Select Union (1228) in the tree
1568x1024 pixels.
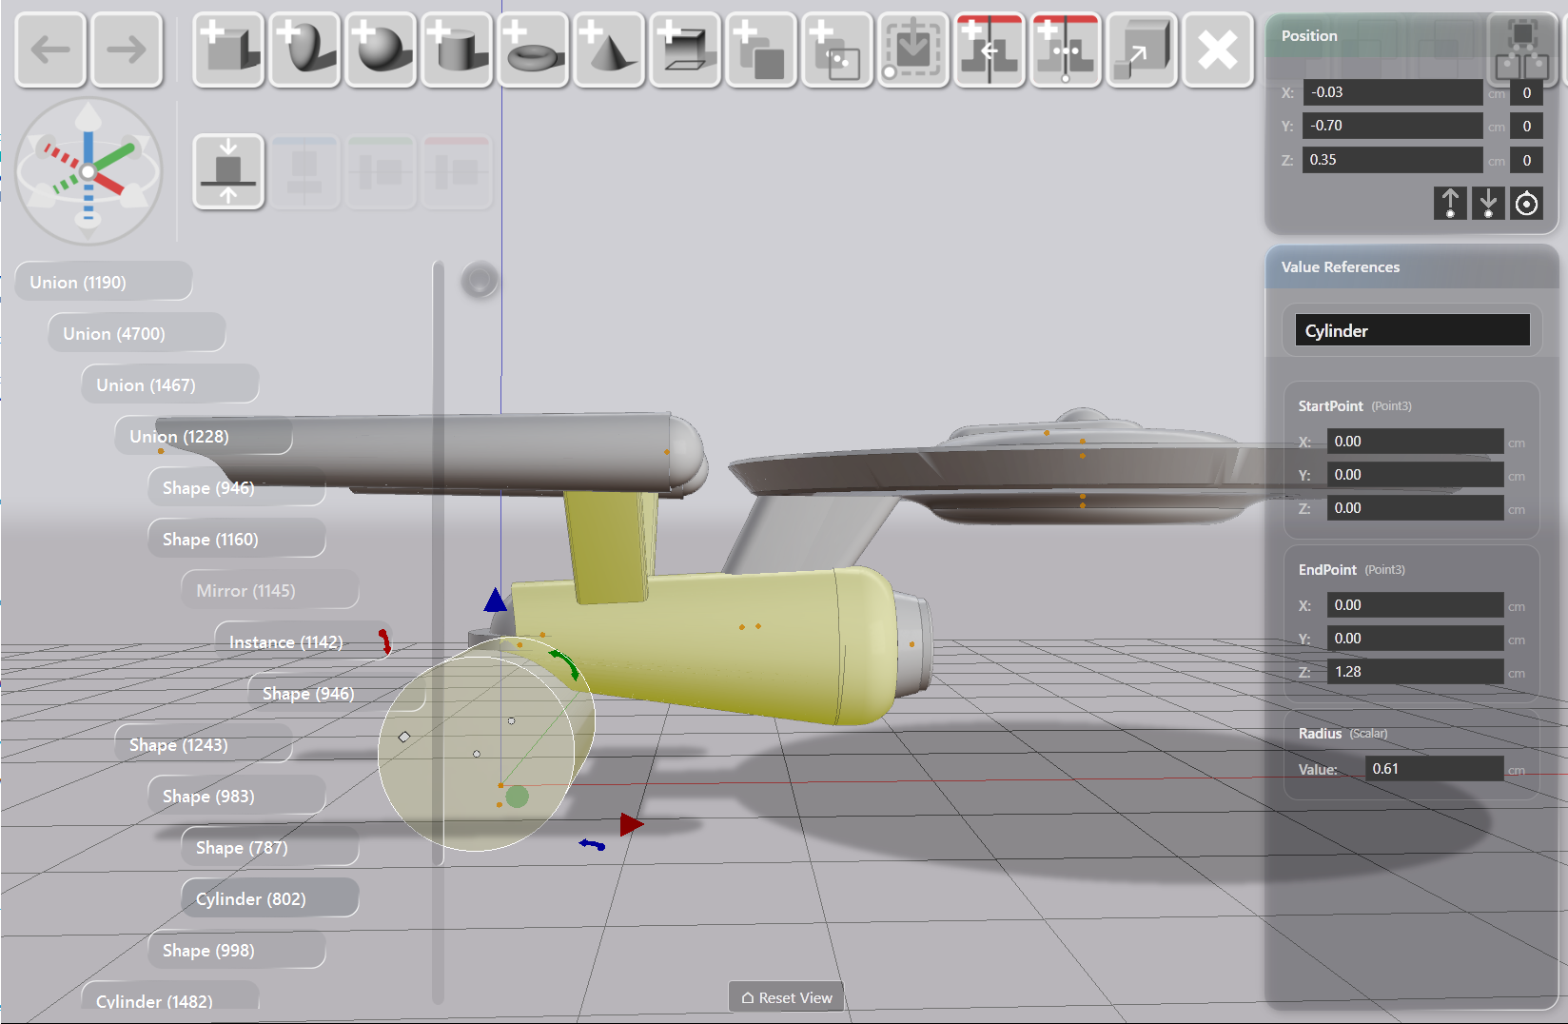204,436
